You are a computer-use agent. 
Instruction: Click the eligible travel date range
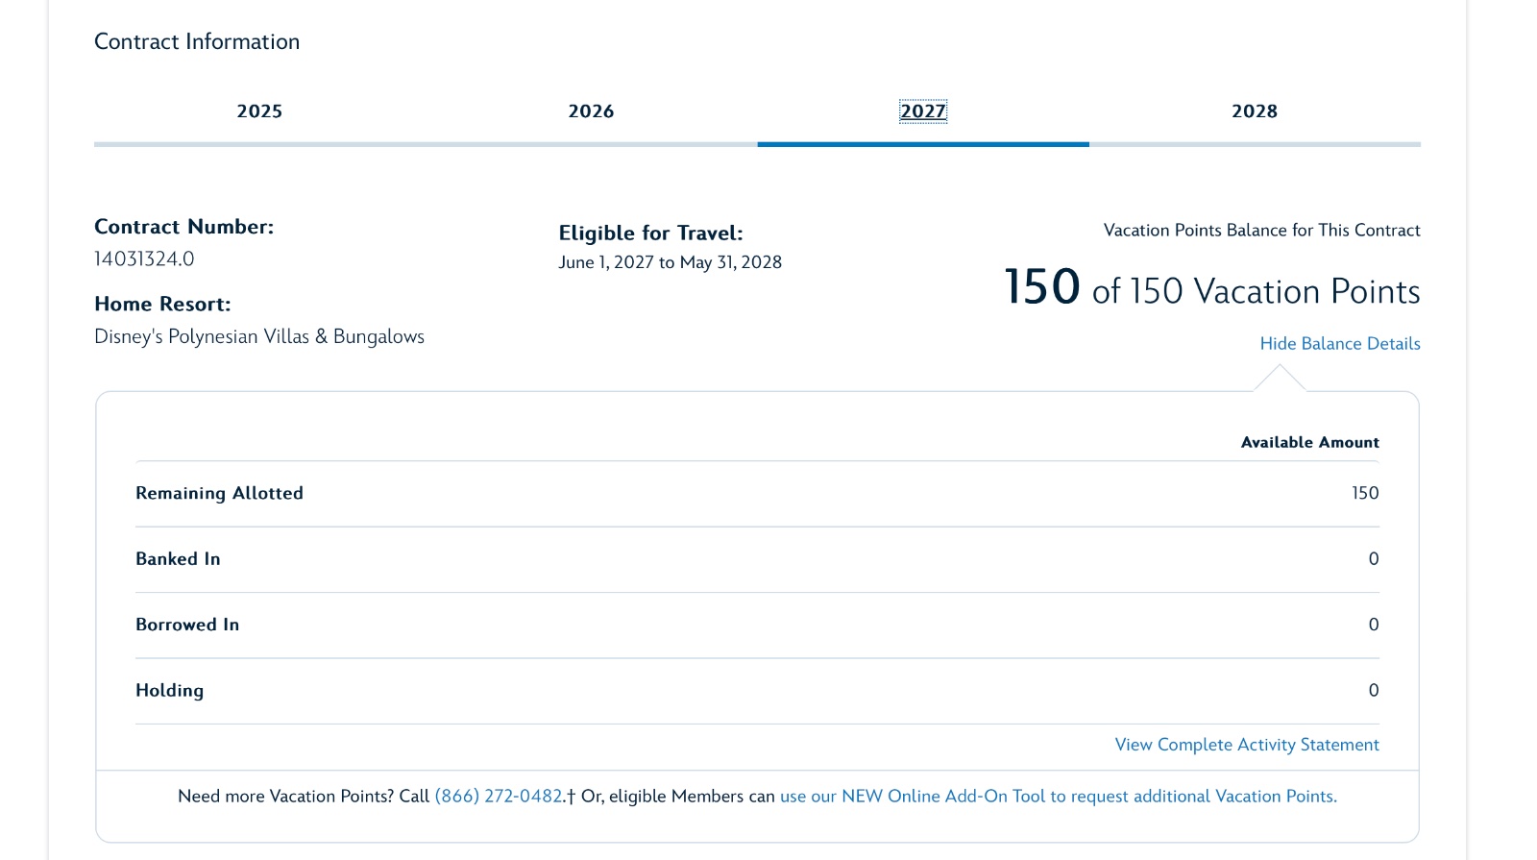[x=670, y=262]
